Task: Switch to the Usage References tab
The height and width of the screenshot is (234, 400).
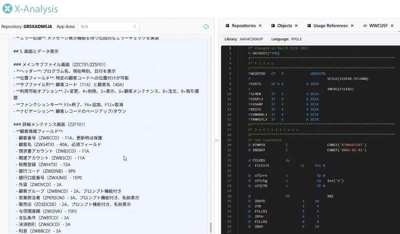Action: pos(330,26)
